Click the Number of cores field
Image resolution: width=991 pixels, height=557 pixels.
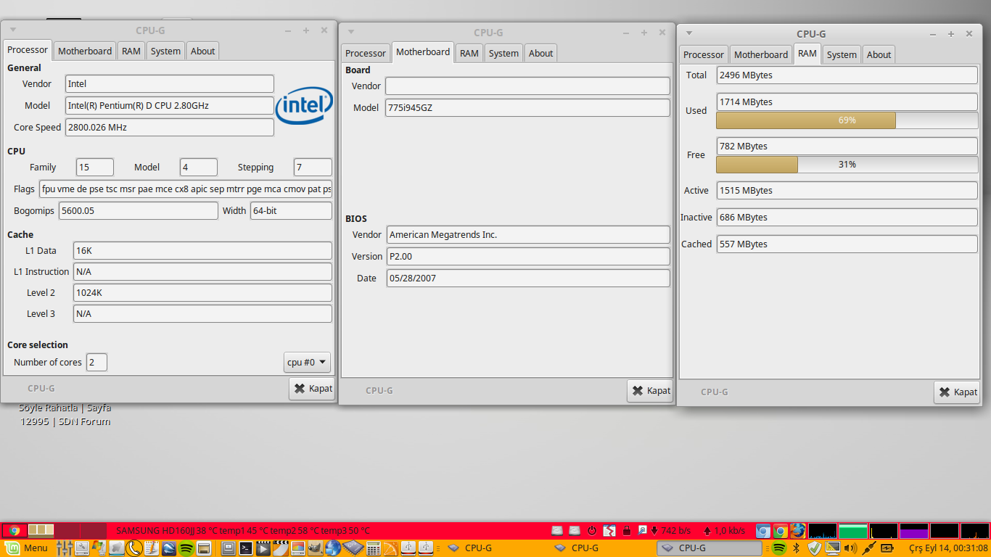[x=96, y=362]
